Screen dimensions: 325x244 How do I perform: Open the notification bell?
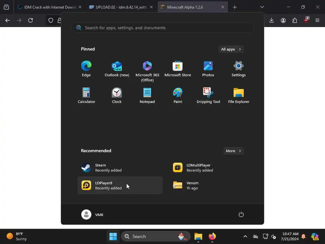(303, 236)
